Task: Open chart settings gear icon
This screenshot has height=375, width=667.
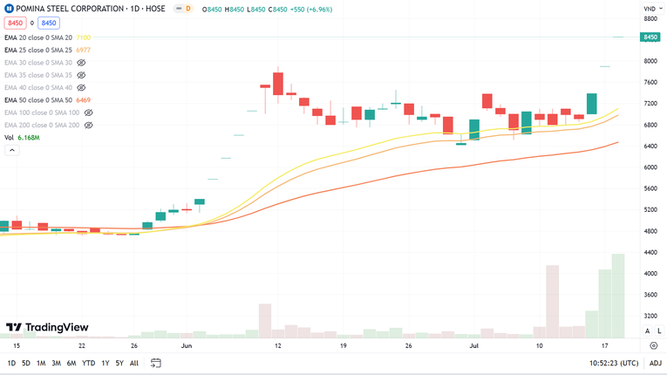Action: 654,345
